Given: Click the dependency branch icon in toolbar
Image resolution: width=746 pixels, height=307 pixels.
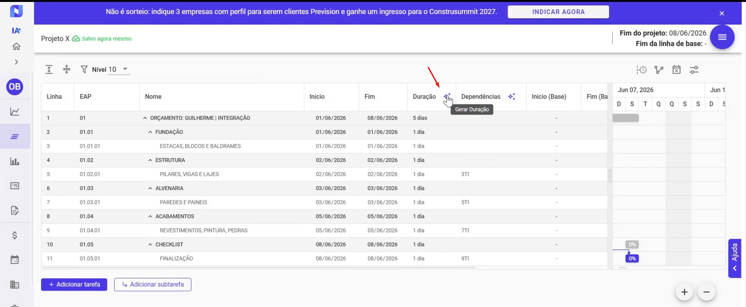Looking at the screenshot, I should (659, 70).
